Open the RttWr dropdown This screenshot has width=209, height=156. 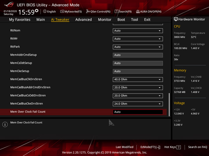(138, 39)
